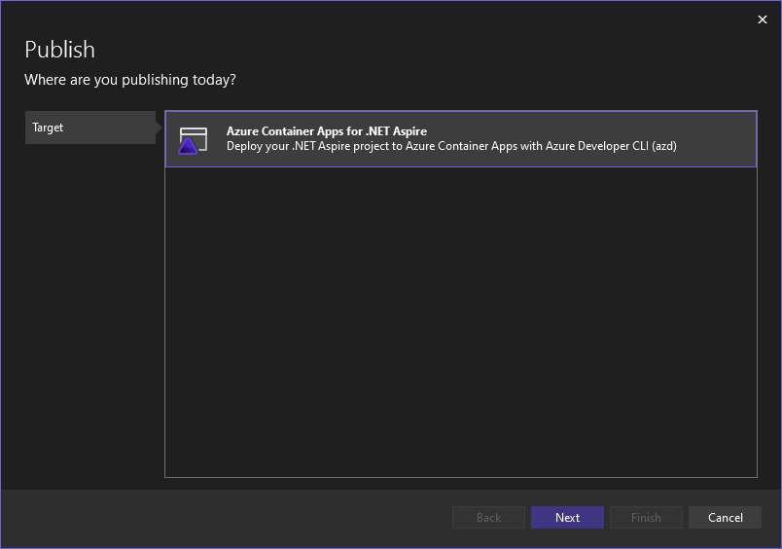The image size is (782, 549).
Task: Select 'Azure Container Apps for .NET Aspire' title
Action: click(327, 131)
